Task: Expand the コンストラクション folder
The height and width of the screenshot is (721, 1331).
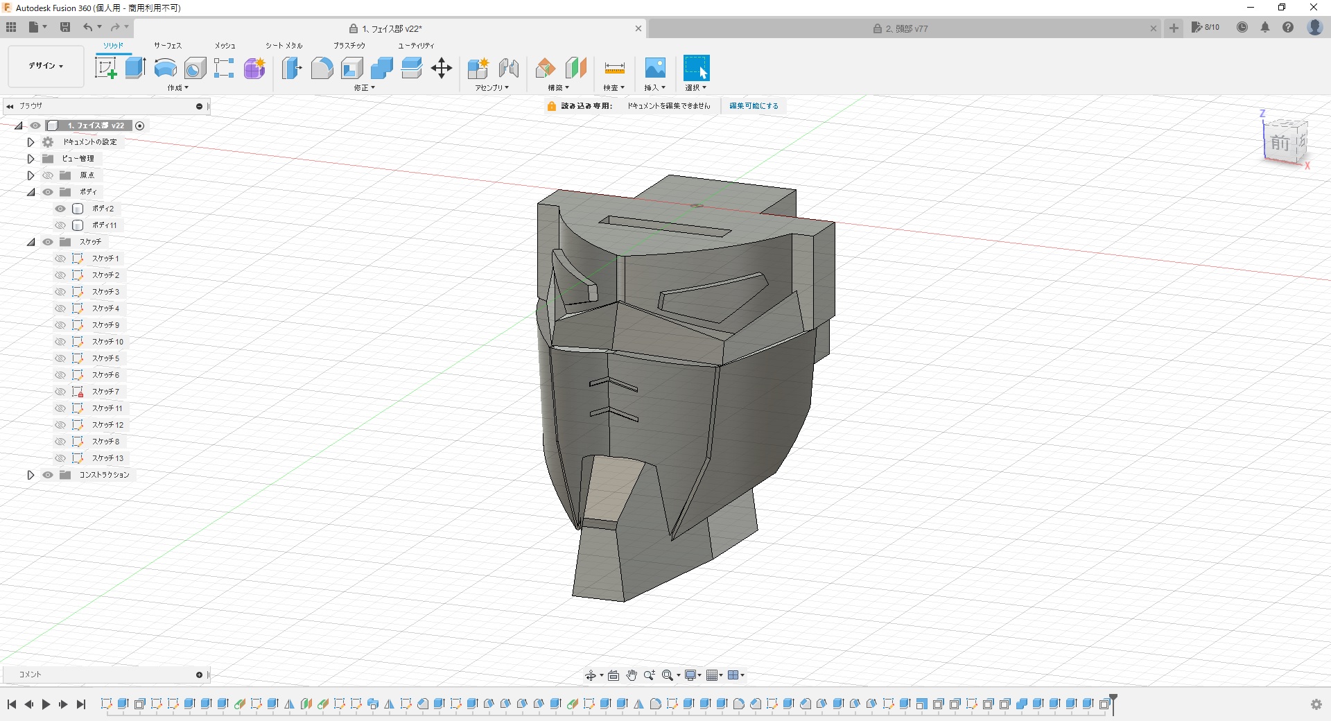Action: tap(31, 475)
